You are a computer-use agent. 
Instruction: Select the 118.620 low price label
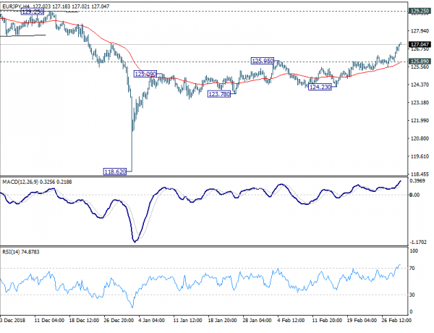click(119, 171)
